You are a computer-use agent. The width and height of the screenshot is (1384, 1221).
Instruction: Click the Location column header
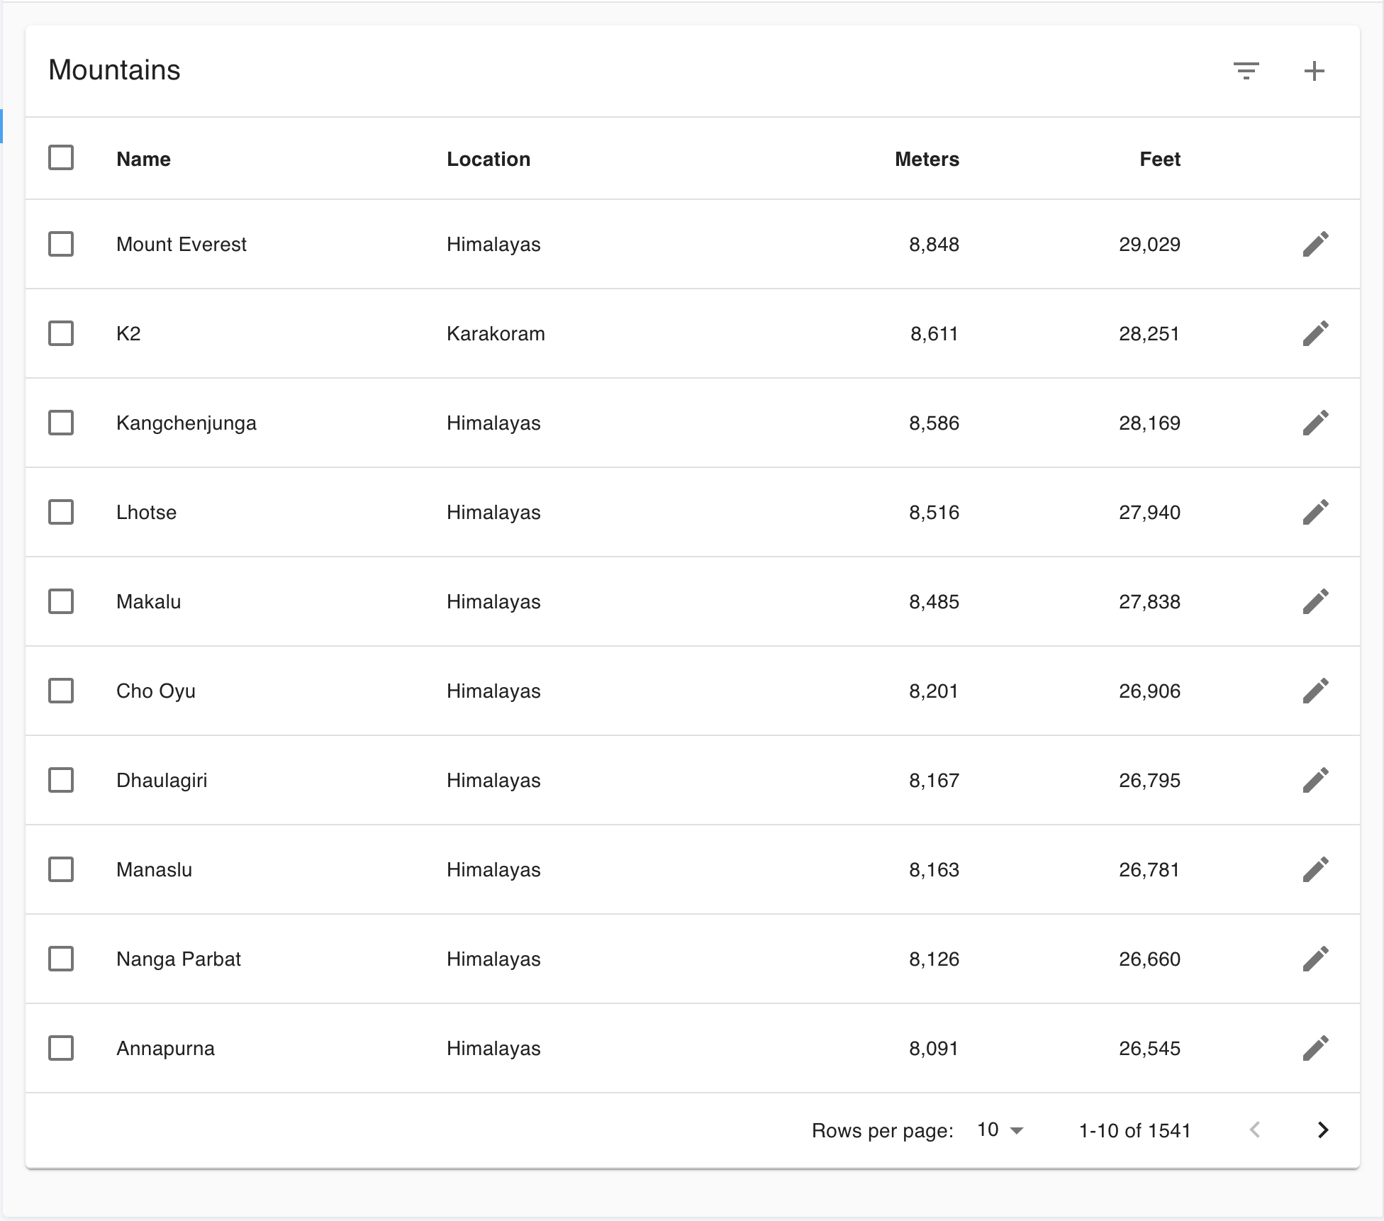tap(488, 159)
